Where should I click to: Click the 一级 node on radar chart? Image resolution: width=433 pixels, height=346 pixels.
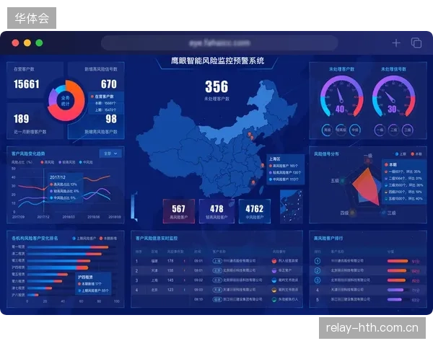point(368,161)
